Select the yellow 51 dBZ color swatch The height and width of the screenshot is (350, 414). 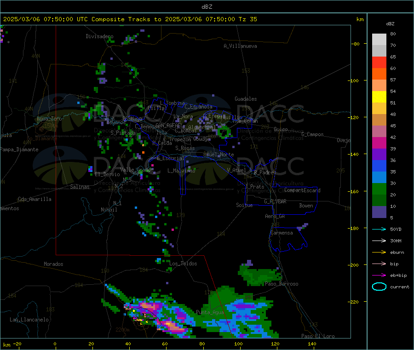click(x=379, y=97)
